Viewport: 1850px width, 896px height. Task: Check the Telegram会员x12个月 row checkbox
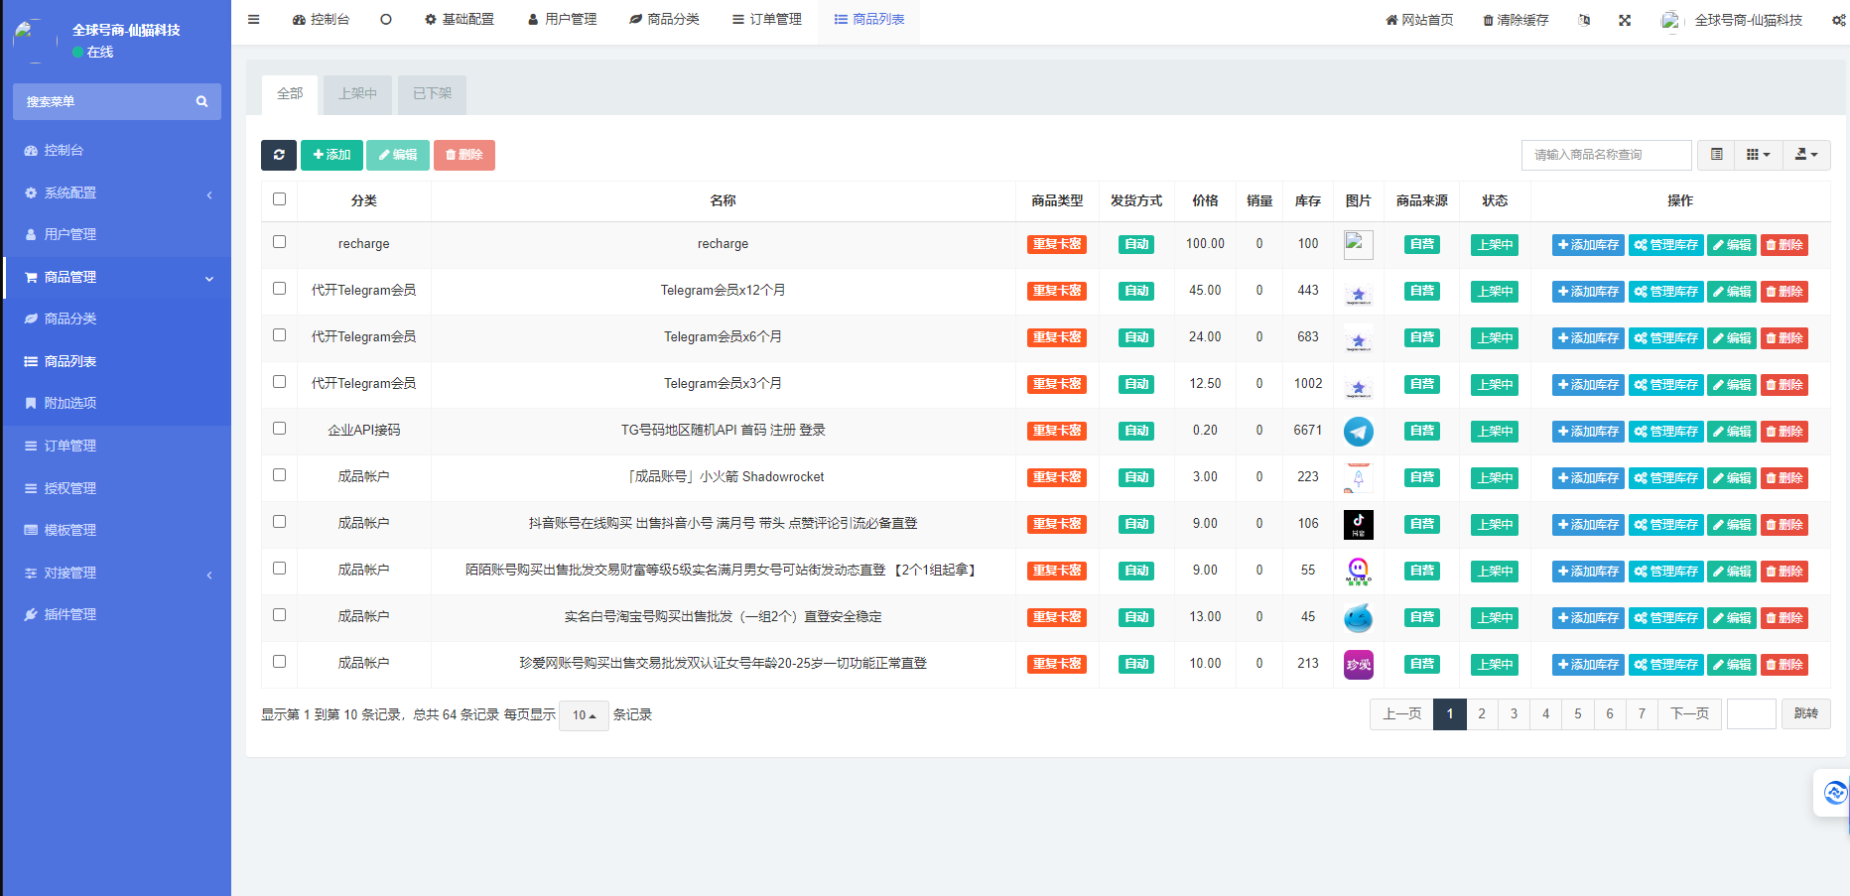pyautogui.click(x=279, y=289)
